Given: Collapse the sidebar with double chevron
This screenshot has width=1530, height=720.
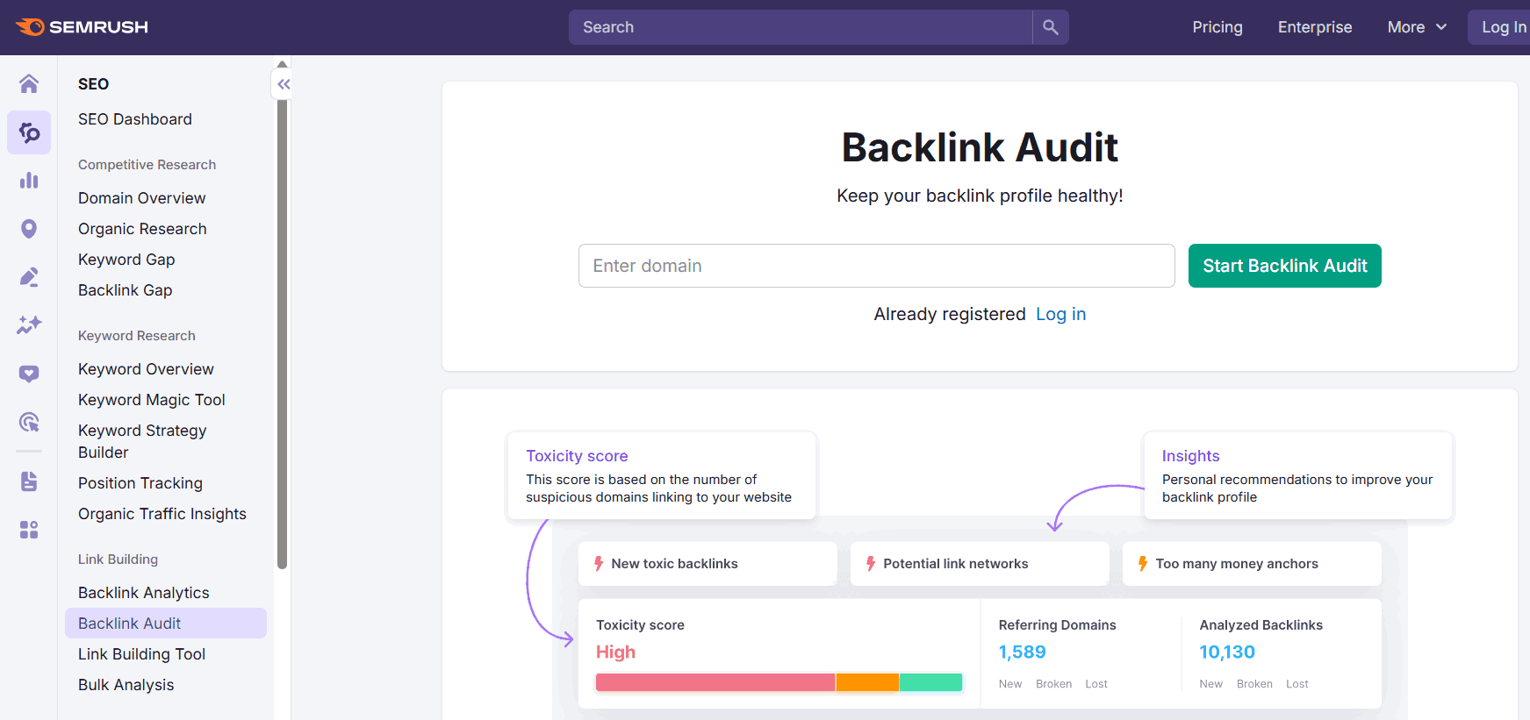Looking at the screenshot, I should coord(284,84).
